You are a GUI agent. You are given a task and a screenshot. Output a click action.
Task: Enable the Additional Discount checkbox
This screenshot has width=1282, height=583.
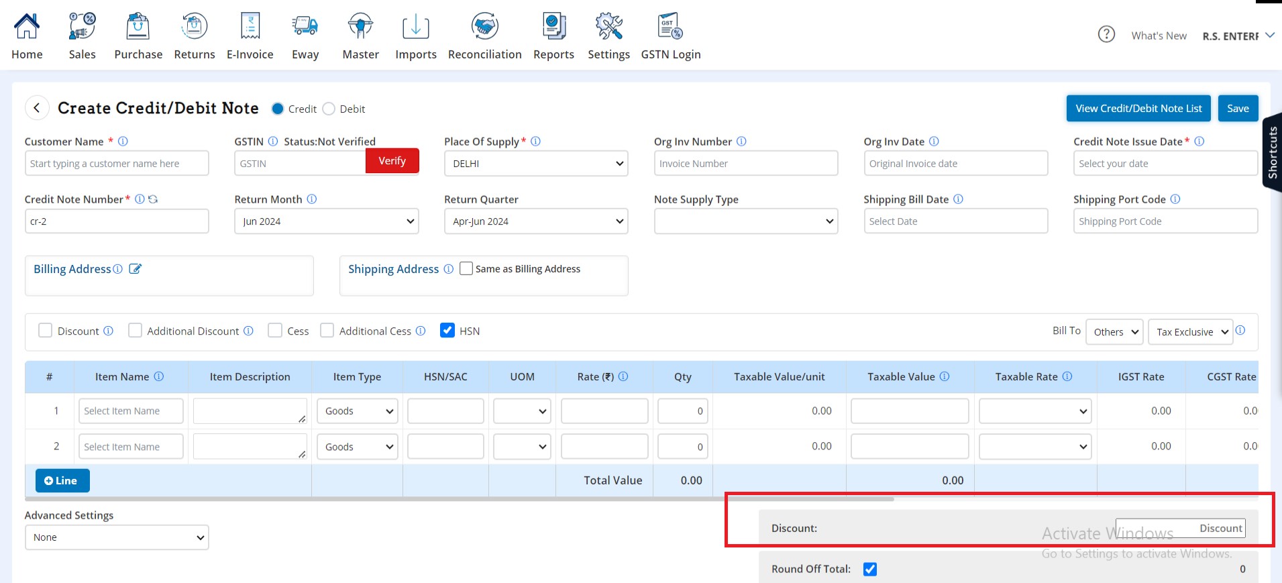pyautogui.click(x=135, y=330)
